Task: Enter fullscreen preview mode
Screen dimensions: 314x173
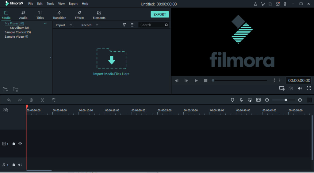Action: coord(309,88)
